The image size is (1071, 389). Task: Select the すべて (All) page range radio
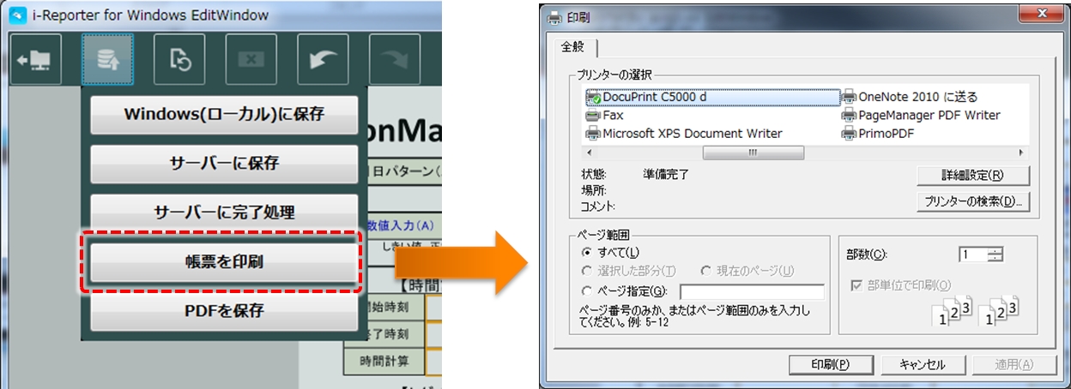coord(587,252)
